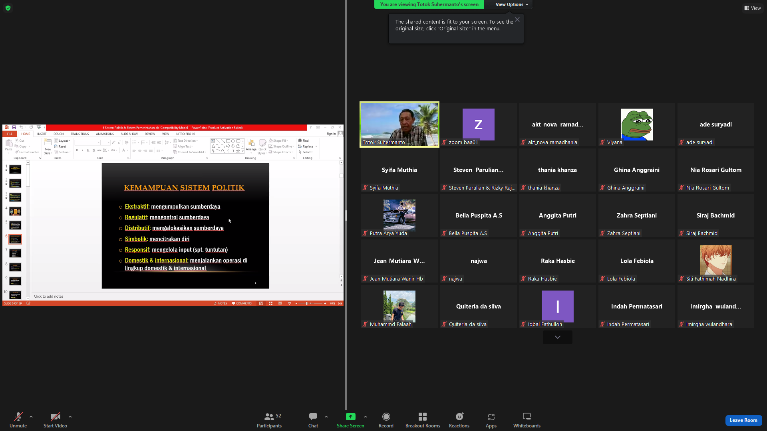Click Reset in the Slides group
Screen dimensions: 767x431
pyautogui.click(x=60, y=146)
